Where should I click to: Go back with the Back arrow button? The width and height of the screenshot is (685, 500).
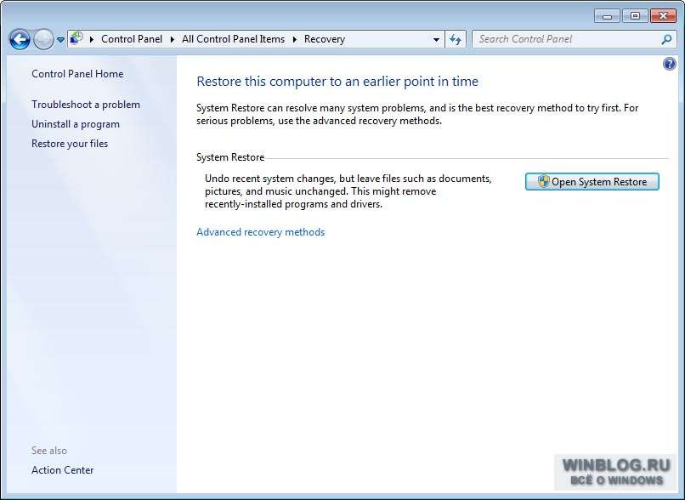(20, 40)
